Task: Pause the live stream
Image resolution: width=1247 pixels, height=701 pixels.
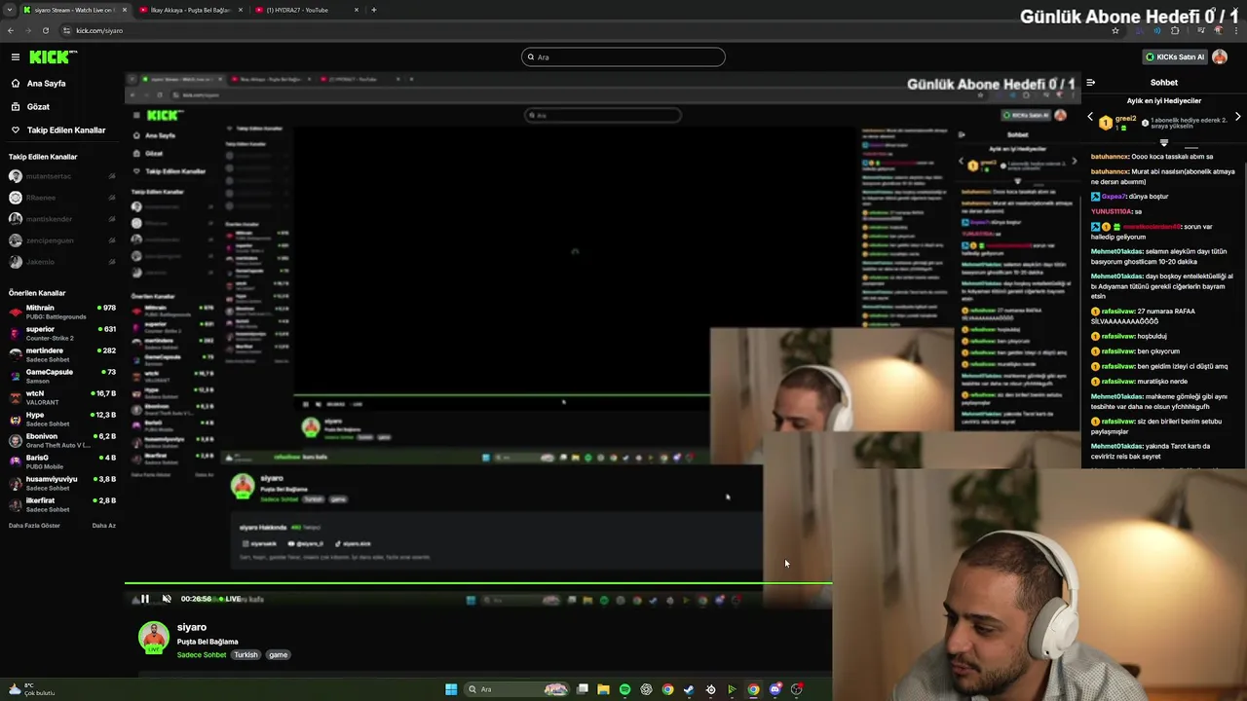Action: pos(144,599)
